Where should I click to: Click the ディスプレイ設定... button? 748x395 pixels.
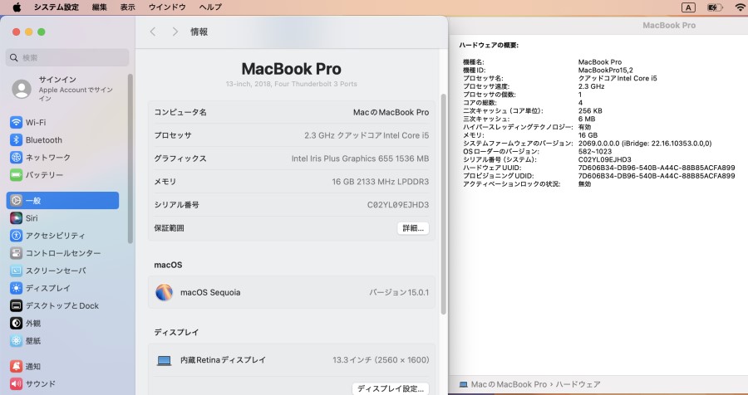pos(391,388)
